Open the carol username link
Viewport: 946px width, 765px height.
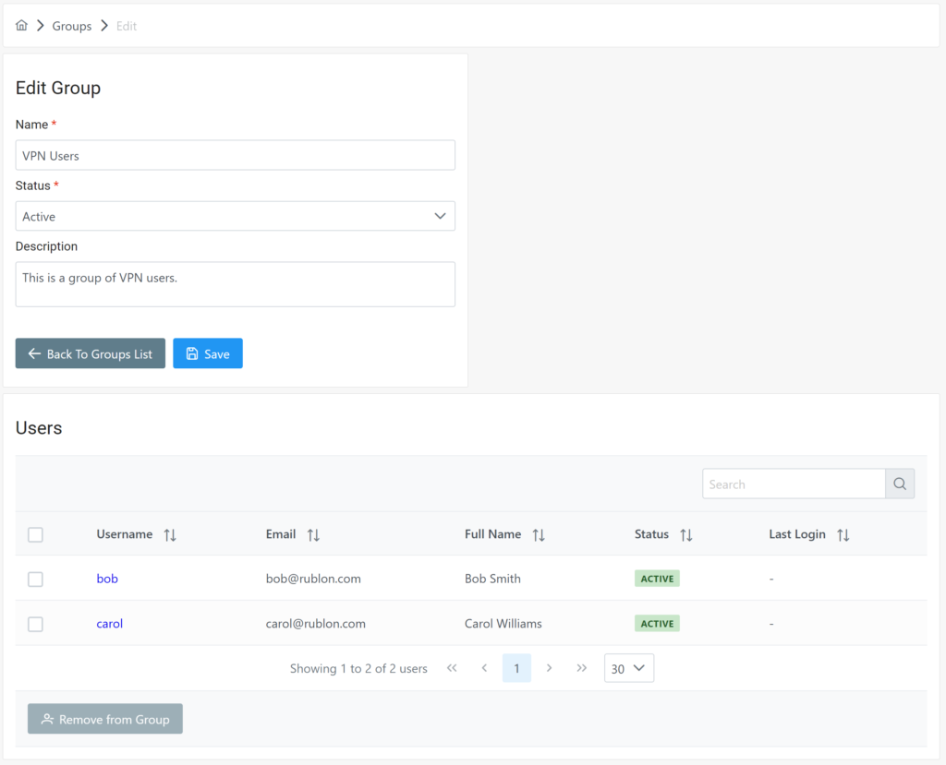tap(109, 624)
